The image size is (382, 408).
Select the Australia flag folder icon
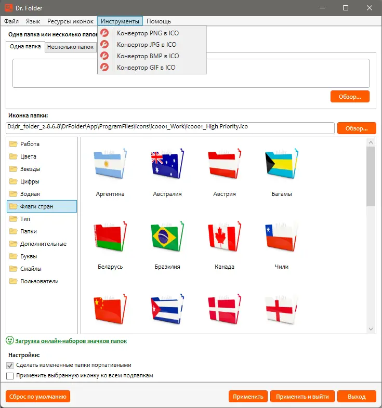[167, 164]
